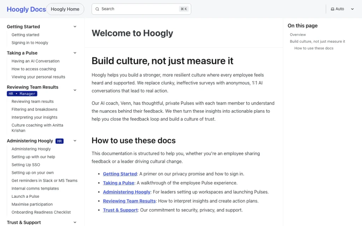This screenshot has width=362, height=226.
Task: Click the Auto theme monitor icon
Action: 332,9
